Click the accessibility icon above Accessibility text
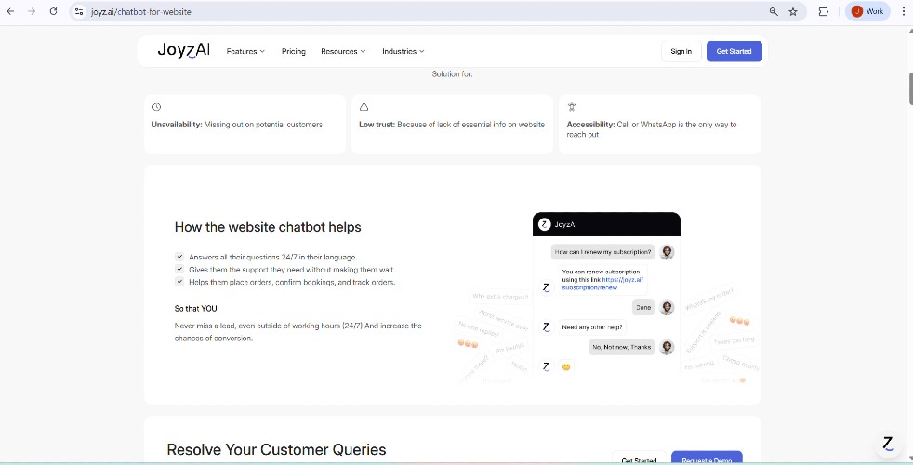The width and height of the screenshot is (913, 465). [x=572, y=107]
